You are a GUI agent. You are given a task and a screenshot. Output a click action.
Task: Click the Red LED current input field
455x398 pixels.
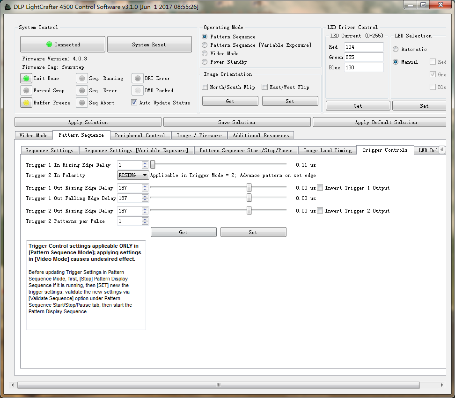364,47
